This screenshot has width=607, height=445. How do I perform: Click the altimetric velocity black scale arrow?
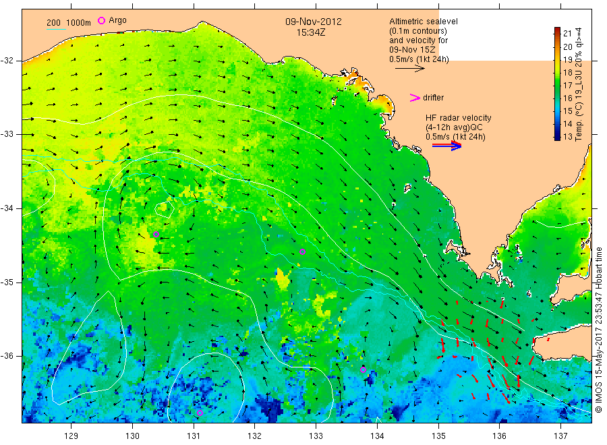409,69
